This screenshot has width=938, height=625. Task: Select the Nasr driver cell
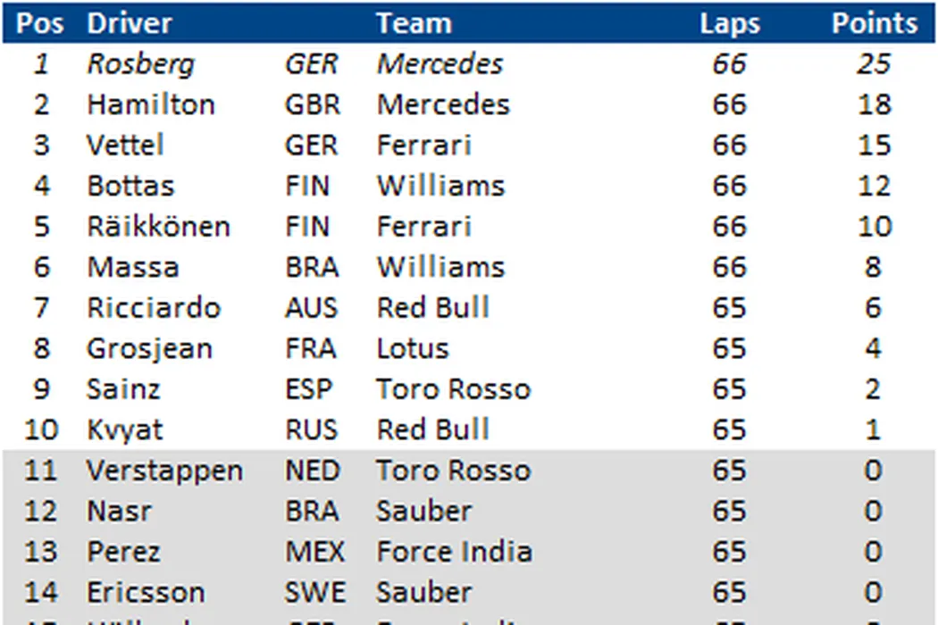pos(119,511)
